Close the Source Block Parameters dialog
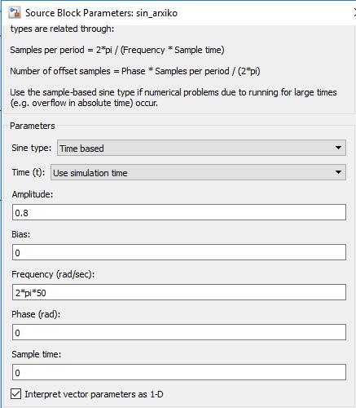356x408 pixels. pyautogui.click(x=354, y=12)
